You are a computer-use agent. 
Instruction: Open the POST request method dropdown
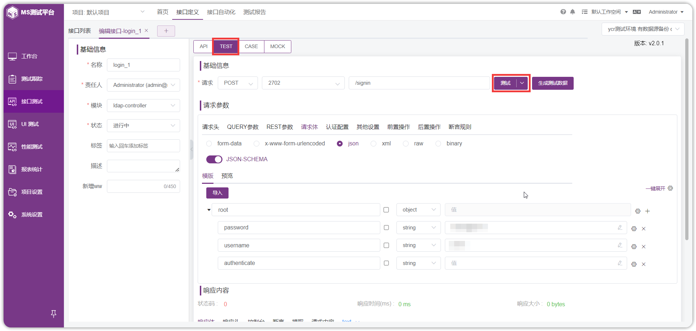tap(238, 83)
